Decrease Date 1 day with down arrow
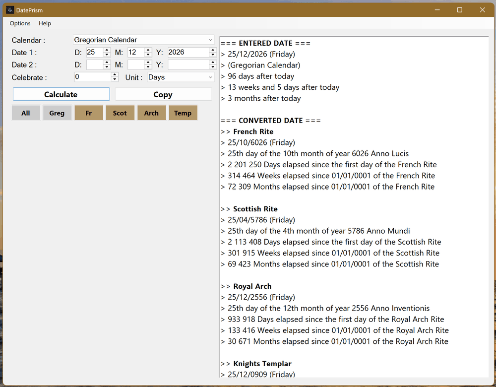This screenshot has width=496, height=387. [x=107, y=55]
